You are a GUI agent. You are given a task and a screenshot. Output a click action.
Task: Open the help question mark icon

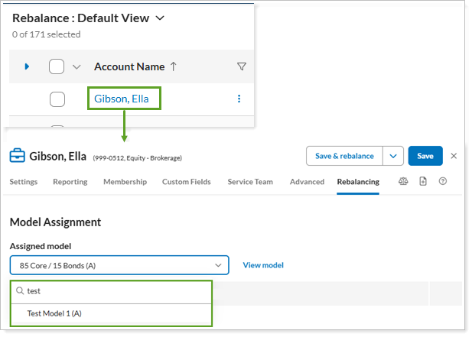(x=442, y=182)
